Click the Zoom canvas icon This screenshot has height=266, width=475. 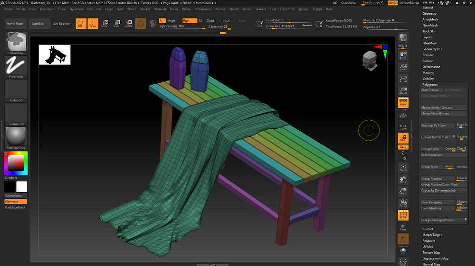[x=403, y=67]
